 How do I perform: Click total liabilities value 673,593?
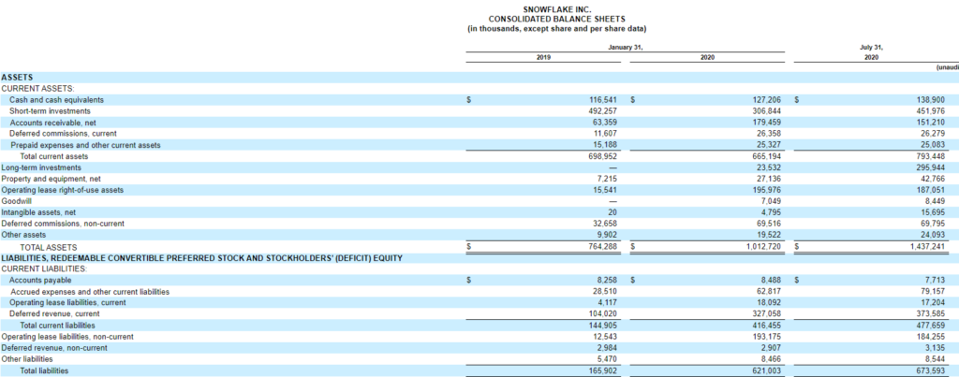tap(932, 370)
